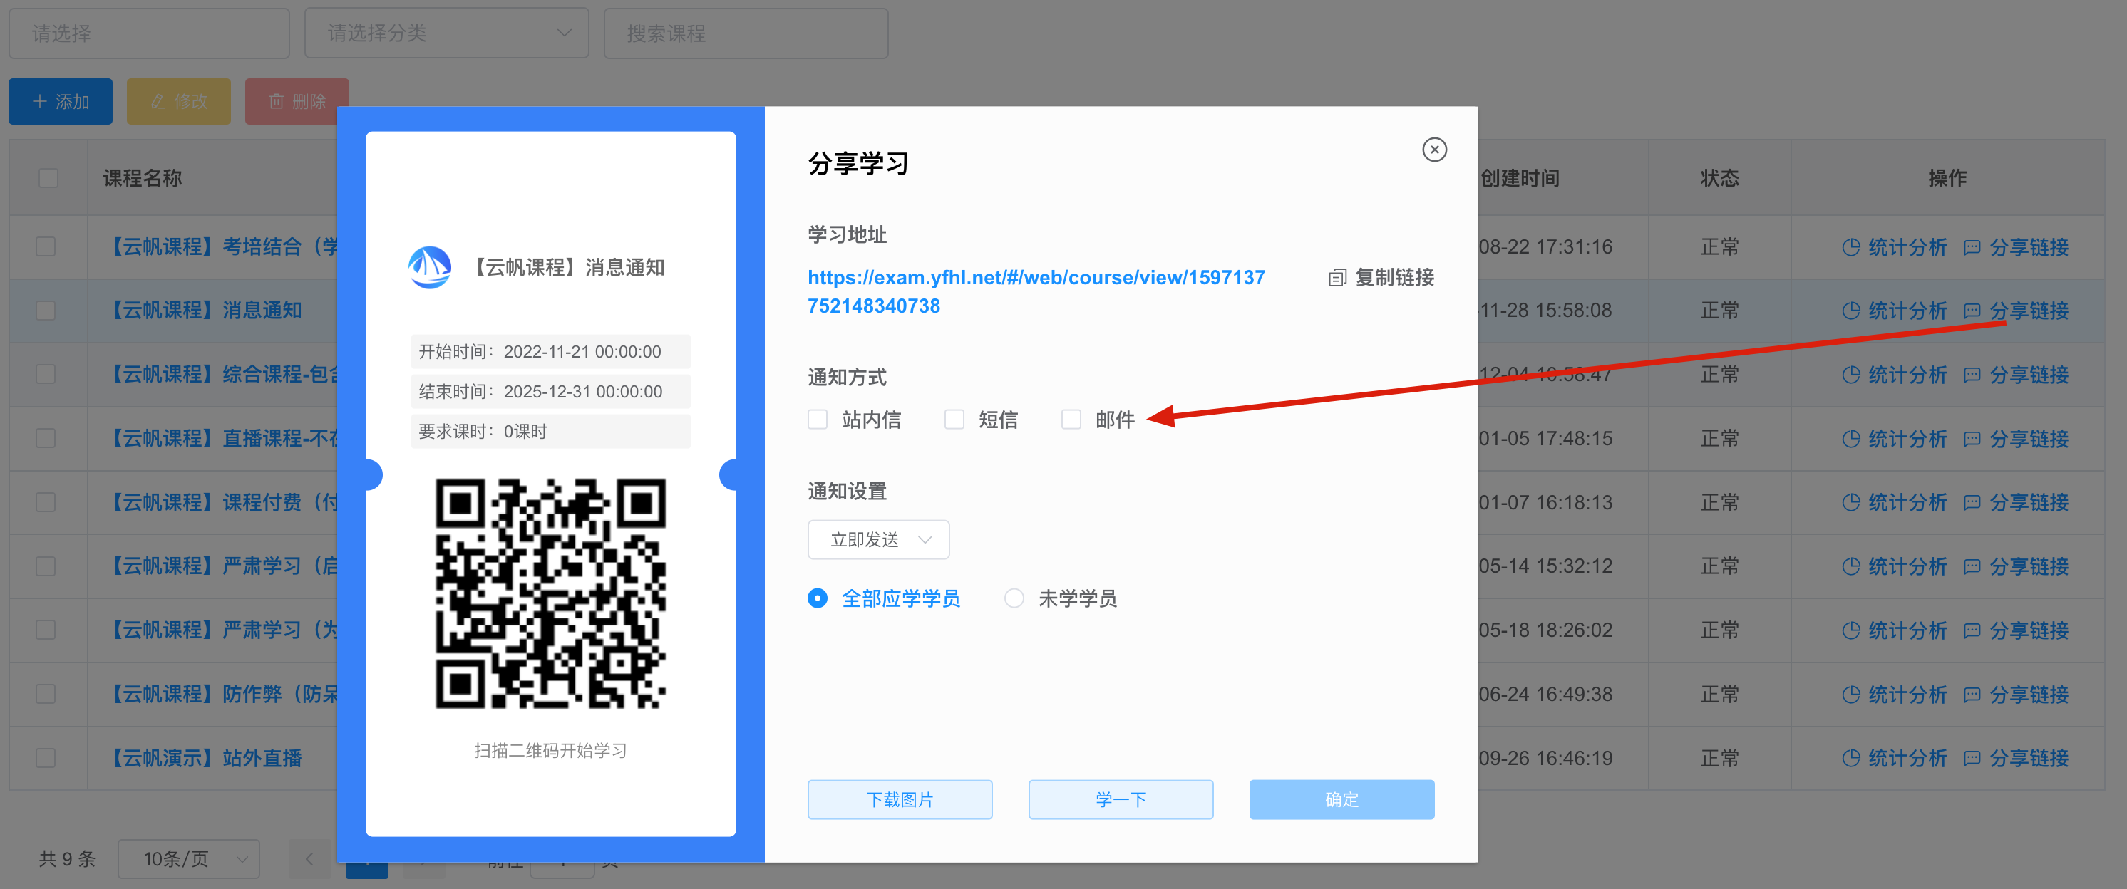Click 分享链接 icon in the 01-07 16:18:13 row
This screenshot has height=889, width=2127.
[1972, 502]
